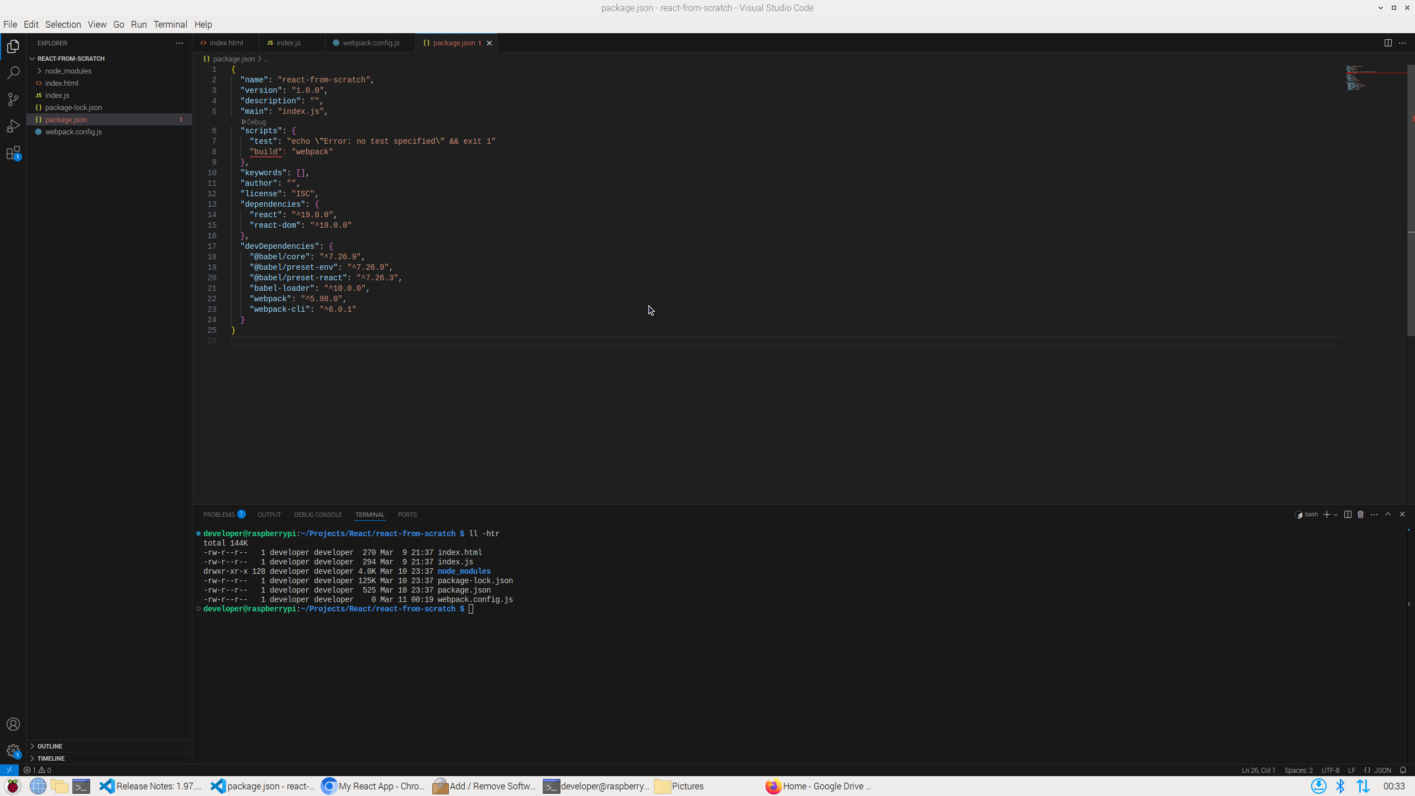The width and height of the screenshot is (1415, 796).
Task: Open terminal panel more actions menu
Action: point(1374,515)
